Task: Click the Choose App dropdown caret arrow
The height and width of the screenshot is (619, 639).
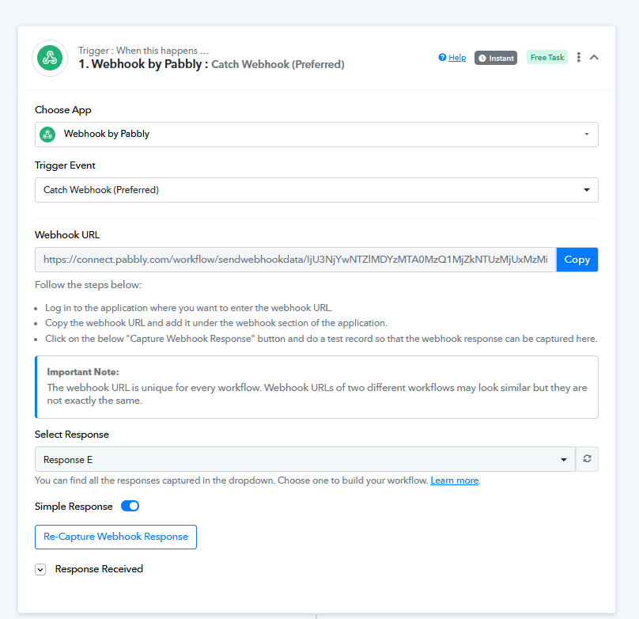Action: 587,134
